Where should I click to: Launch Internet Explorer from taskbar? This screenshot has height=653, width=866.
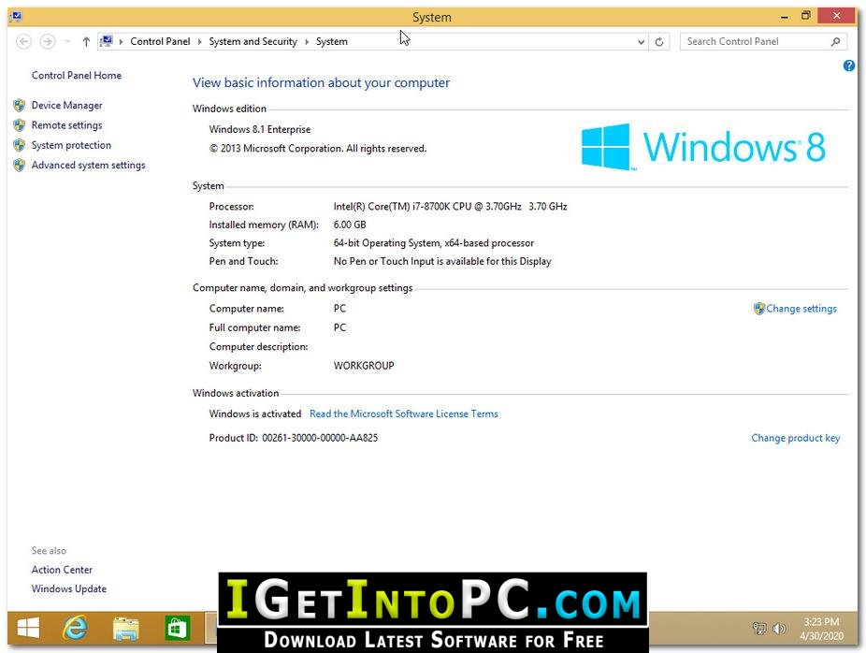tap(75, 628)
